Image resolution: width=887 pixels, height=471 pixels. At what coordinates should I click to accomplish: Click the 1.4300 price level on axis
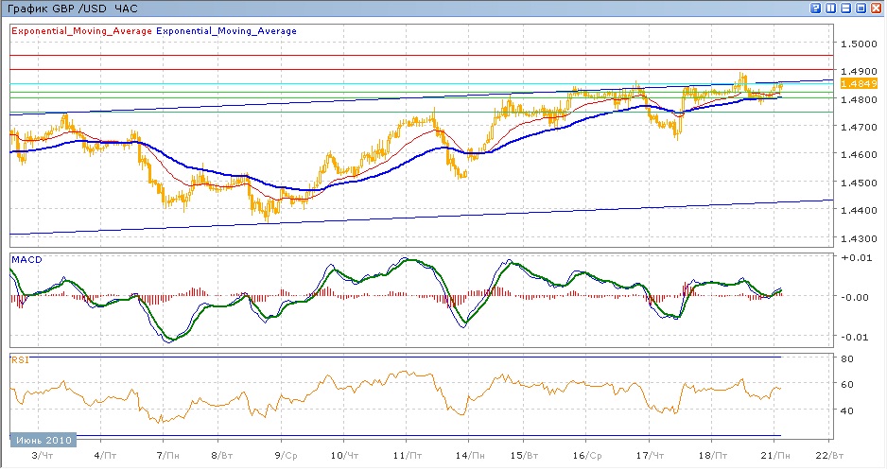(x=856, y=238)
